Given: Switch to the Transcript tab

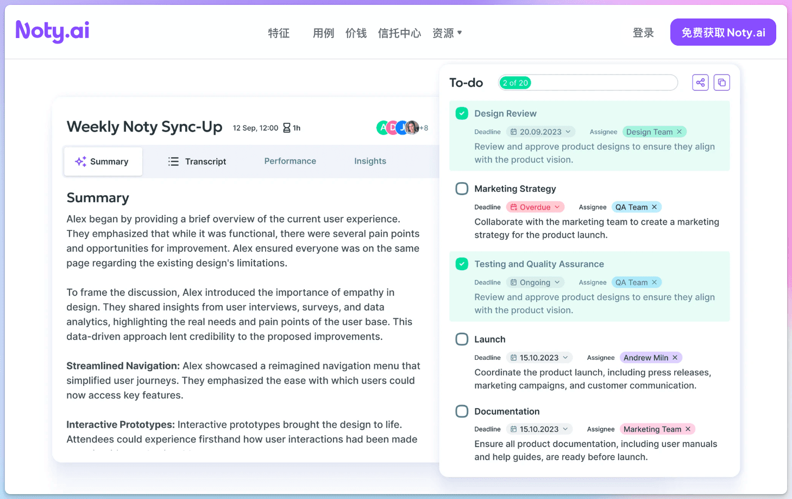Looking at the screenshot, I should pos(197,161).
